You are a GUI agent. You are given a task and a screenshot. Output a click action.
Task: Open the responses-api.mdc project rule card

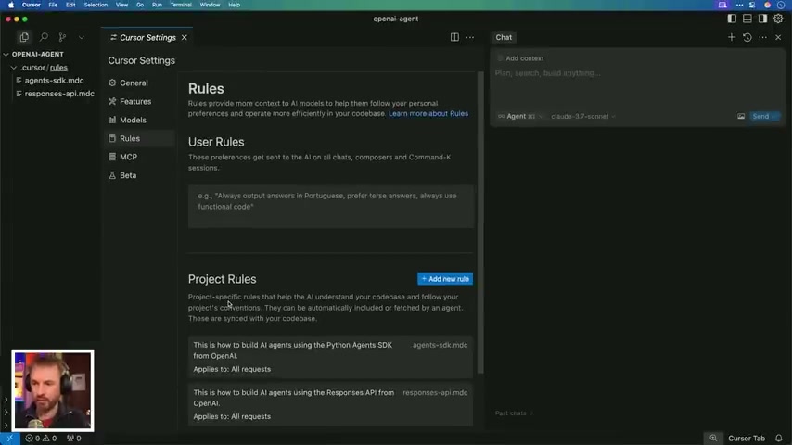point(331,404)
